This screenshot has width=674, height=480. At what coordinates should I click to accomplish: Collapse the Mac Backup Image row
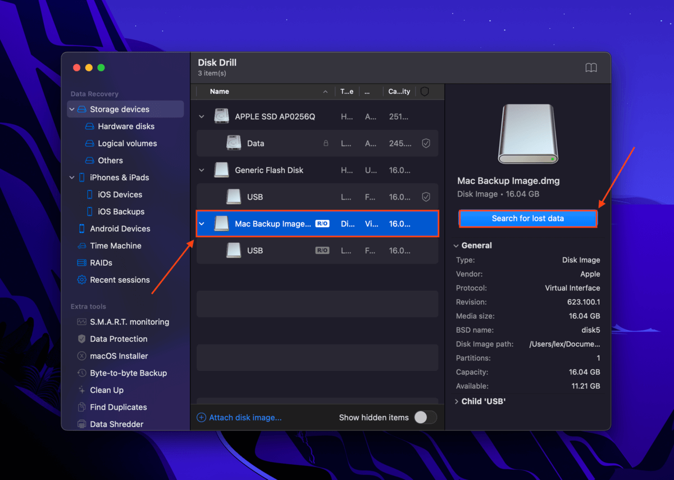pyautogui.click(x=202, y=224)
